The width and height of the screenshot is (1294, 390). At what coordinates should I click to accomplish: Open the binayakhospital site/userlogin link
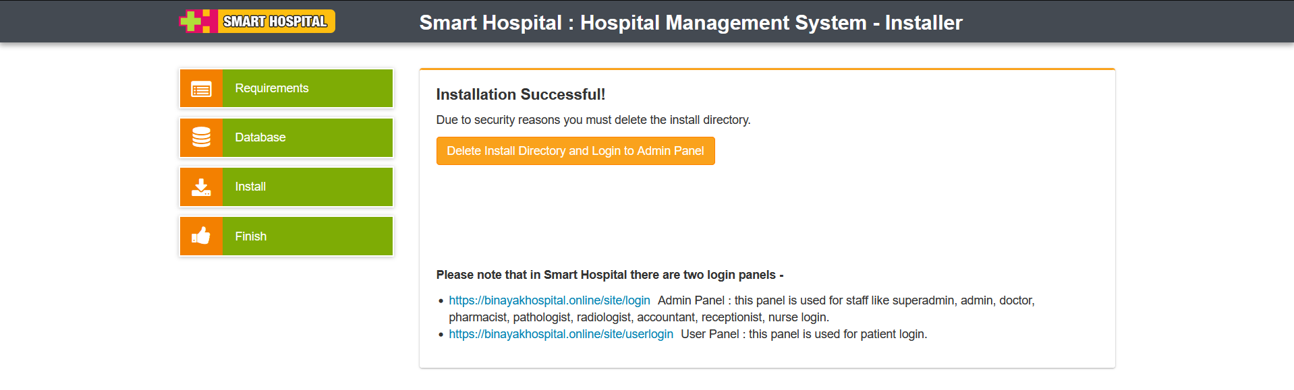click(561, 334)
